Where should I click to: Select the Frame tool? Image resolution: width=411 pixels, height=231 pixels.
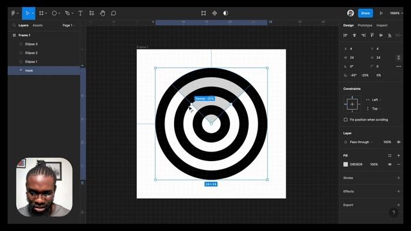(x=41, y=13)
